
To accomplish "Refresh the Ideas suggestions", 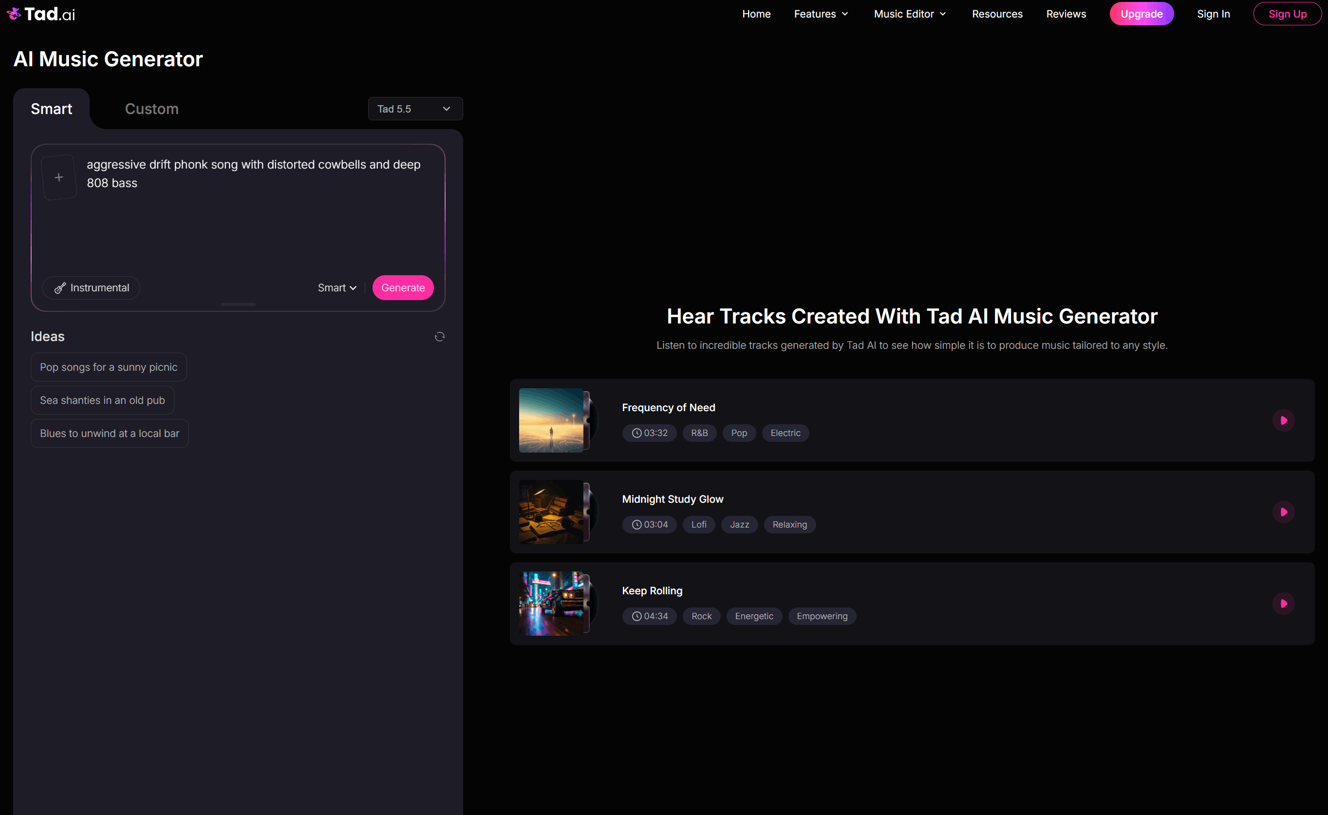I will [x=439, y=337].
